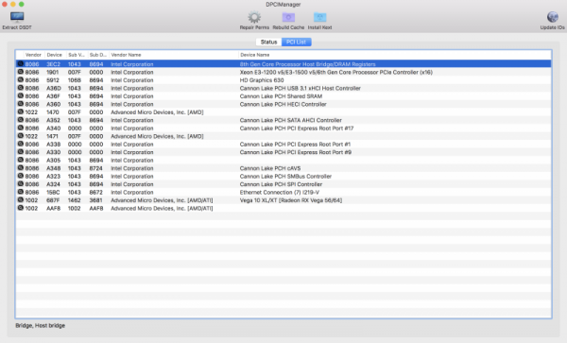Viewport: 567px width, 343px height.
Task: Click the Rebuild Cache folder icon
Action: pyautogui.click(x=288, y=17)
